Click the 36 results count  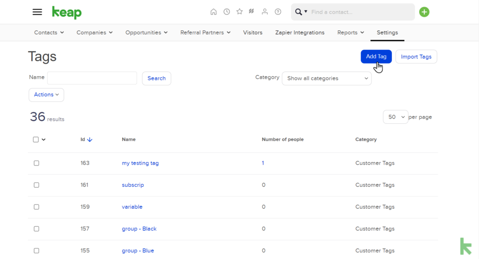coord(47,117)
